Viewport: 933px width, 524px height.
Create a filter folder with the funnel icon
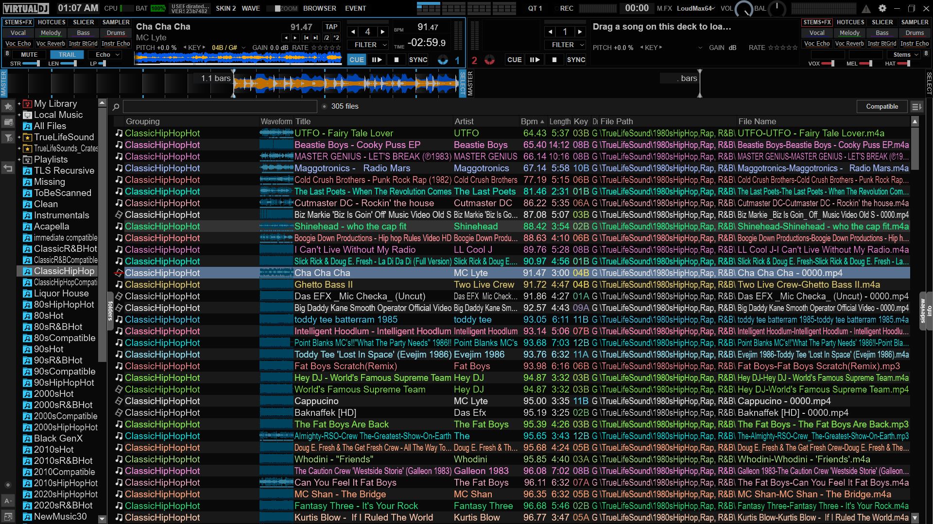[8, 138]
